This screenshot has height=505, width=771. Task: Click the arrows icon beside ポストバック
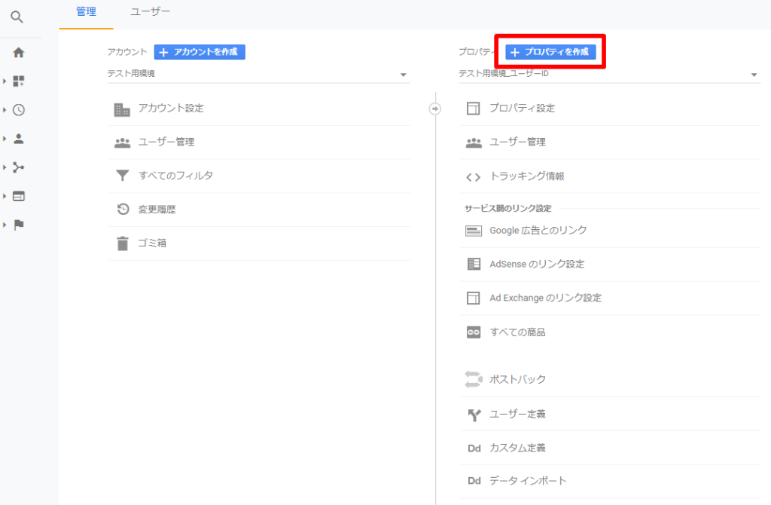(473, 379)
